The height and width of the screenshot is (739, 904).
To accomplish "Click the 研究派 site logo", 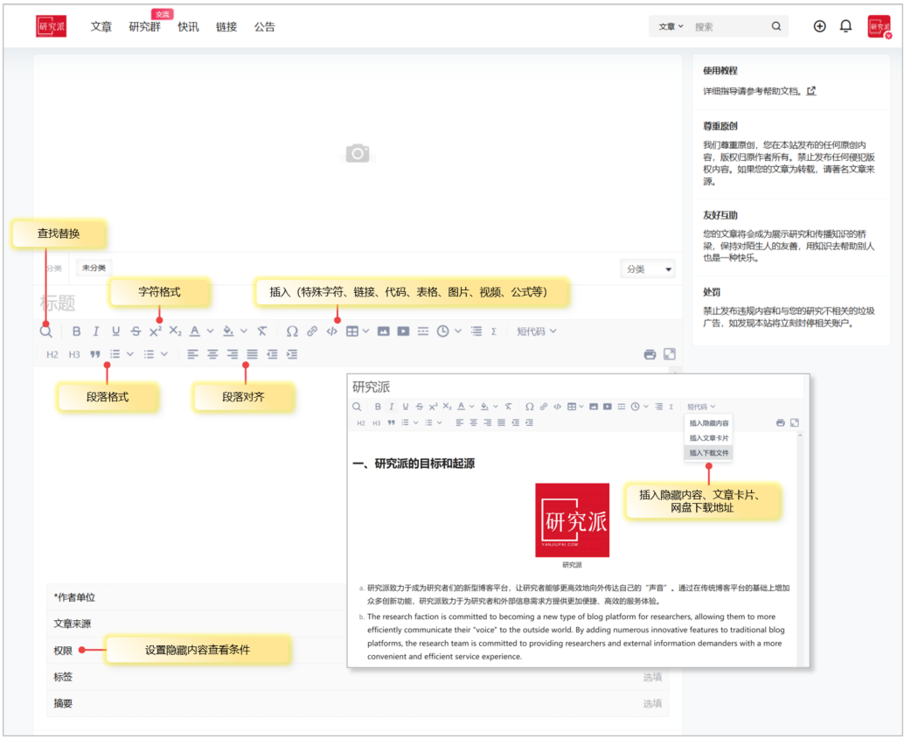I will [x=52, y=26].
